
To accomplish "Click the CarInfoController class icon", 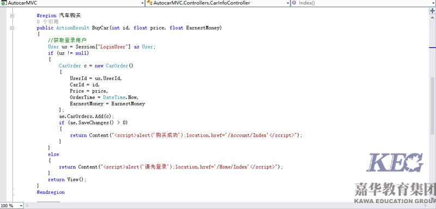I will tap(149, 3).
